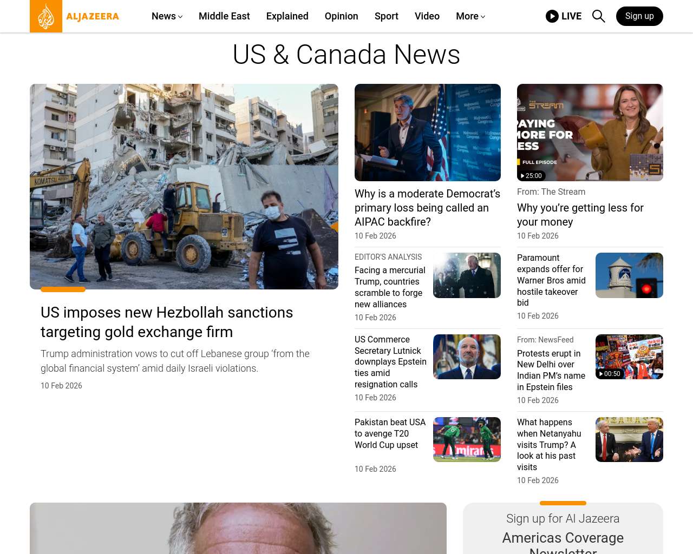Open the search magnifier icon
Viewport: 693px width, 554px height.
click(598, 16)
